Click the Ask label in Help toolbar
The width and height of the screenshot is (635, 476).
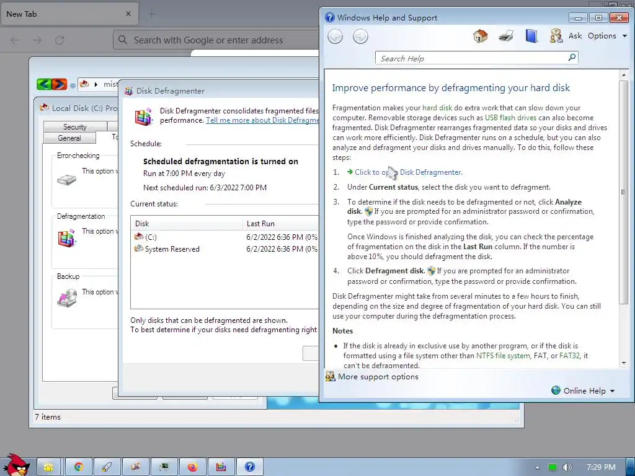[x=575, y=35]
